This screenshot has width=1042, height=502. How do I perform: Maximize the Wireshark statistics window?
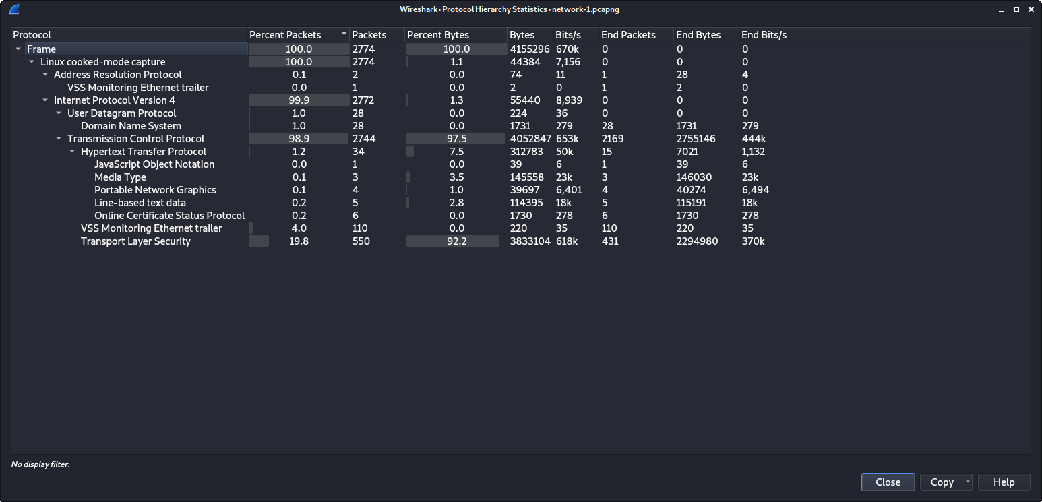point(1016,9)
